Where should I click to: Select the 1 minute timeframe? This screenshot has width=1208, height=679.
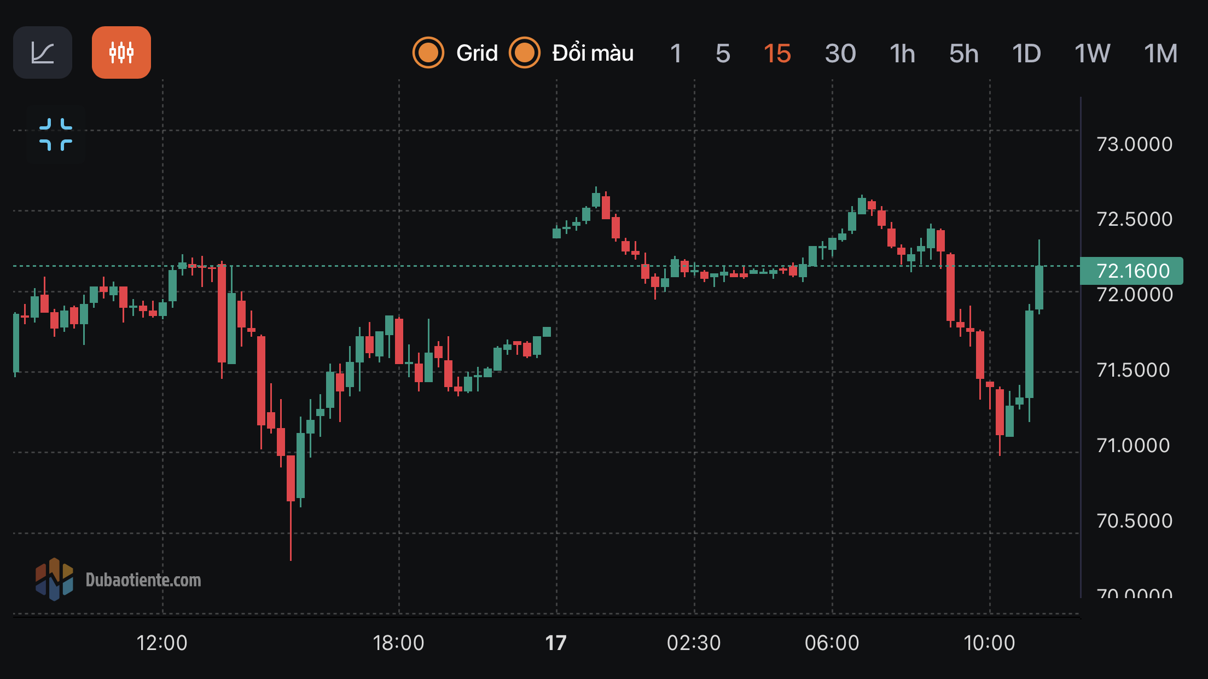click(676, 54)
